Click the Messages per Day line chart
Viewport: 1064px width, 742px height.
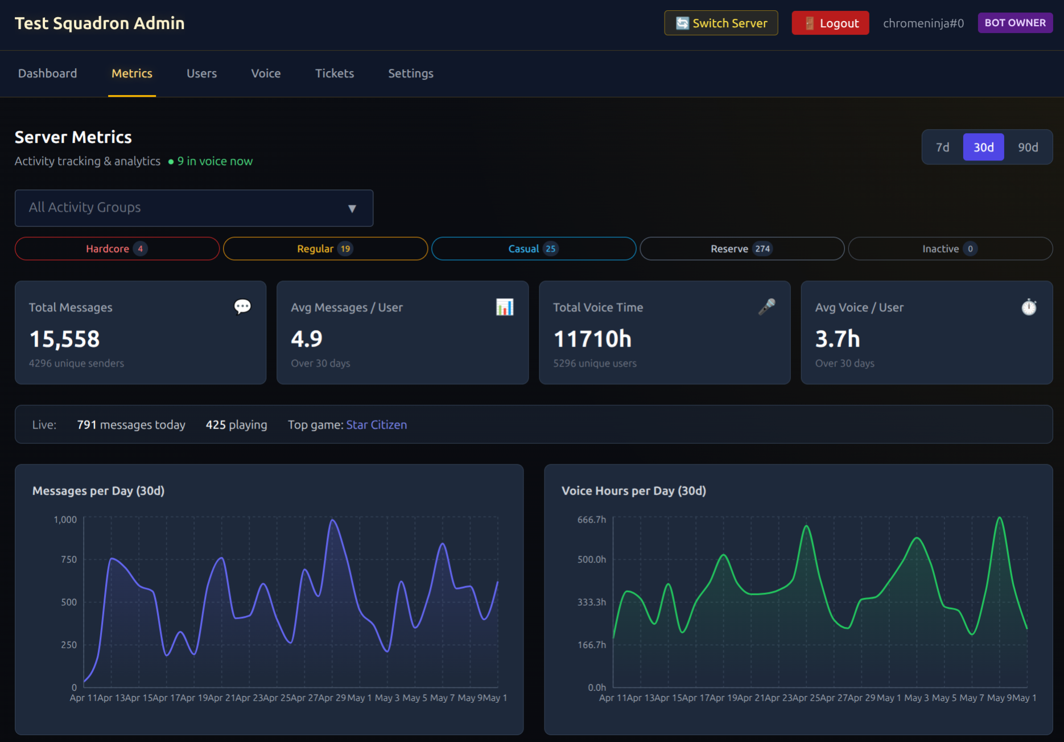coord(291,602)
